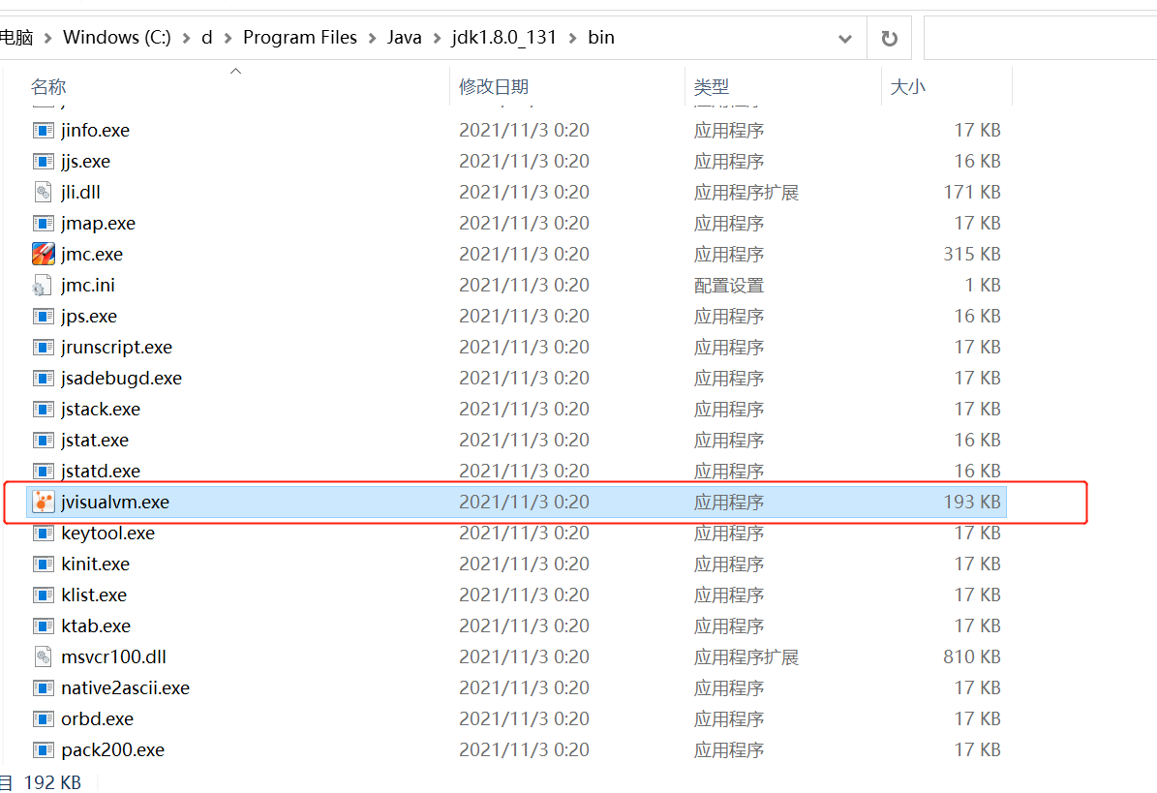Click the 810 KB size value
Screen dimensions: 1157x793
point(972,657)
